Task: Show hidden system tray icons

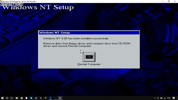Action: (155, 98)
